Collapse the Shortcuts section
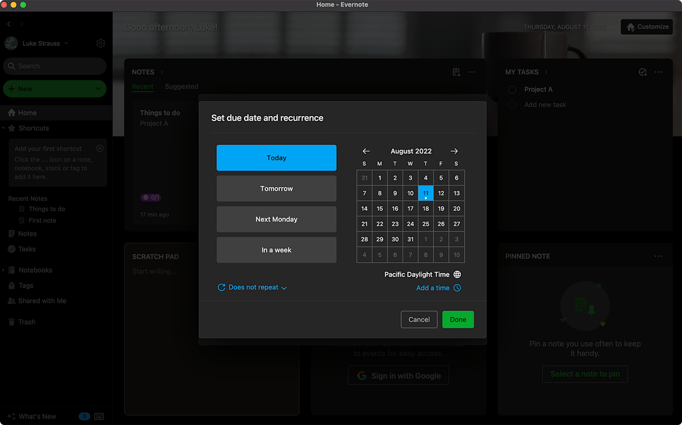 tap(3, 128)
